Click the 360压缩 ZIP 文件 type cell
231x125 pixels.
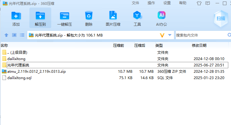(x=172, y=72)
